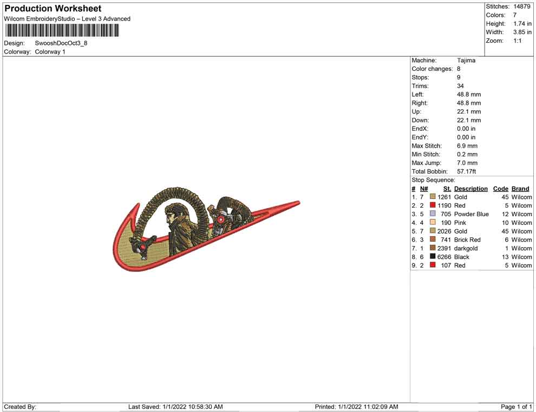Click the 'Colorway 1' value
Image resolution: width=536 pixels, height=412 pixels.
tap(50, 52)
